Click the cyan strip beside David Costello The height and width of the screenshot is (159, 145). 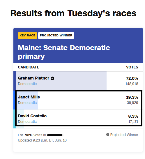click(x=14, y=119)
